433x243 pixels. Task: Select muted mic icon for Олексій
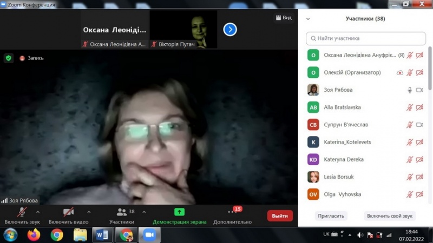coord(410,72)
